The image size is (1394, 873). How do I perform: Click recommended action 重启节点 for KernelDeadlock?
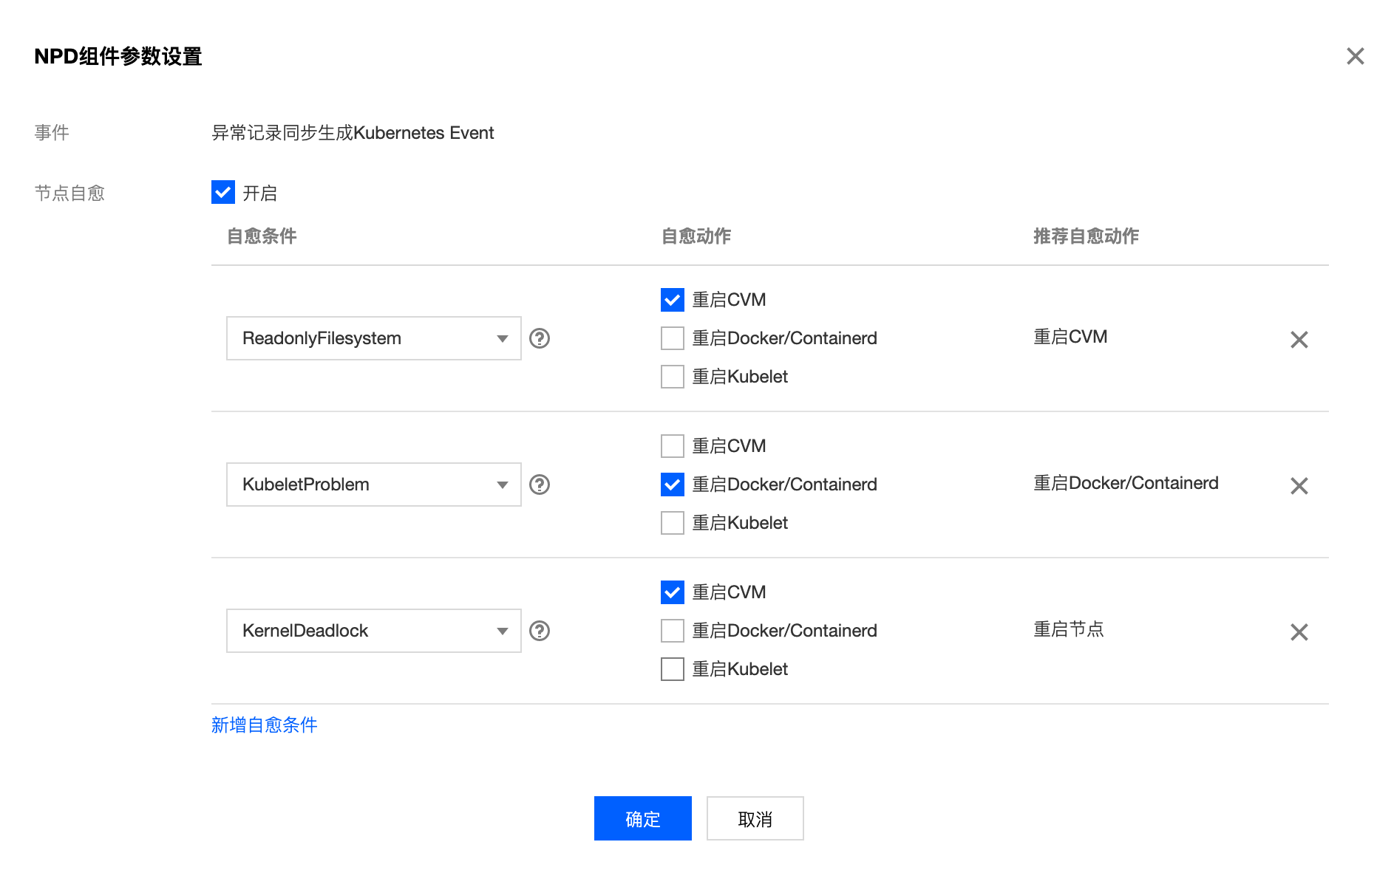tap(1069, 629)
